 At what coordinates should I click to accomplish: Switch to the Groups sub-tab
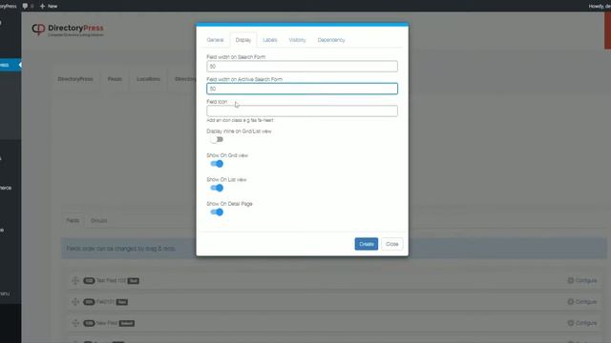click(98, 220)
